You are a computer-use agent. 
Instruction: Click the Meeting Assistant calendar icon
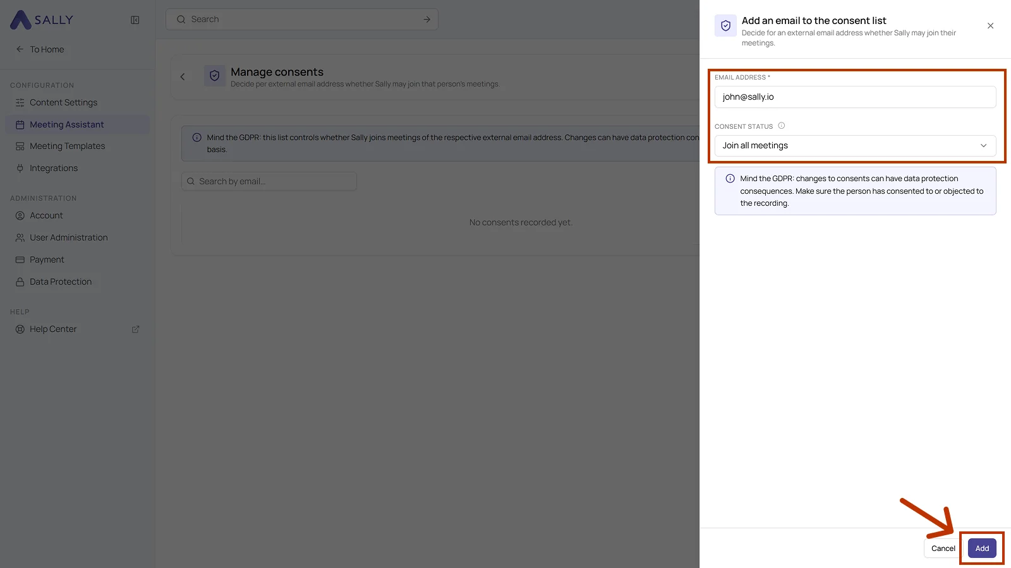tap(20, 124)
